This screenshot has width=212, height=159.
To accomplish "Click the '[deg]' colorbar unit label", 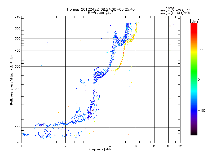I will click(195, 21).
